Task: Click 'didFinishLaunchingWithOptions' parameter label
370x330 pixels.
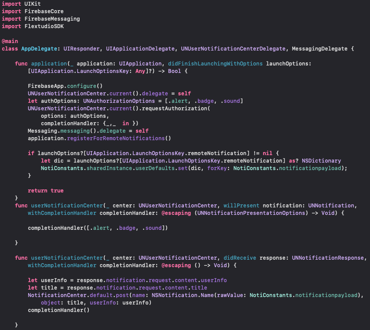Action: [215, 64]
